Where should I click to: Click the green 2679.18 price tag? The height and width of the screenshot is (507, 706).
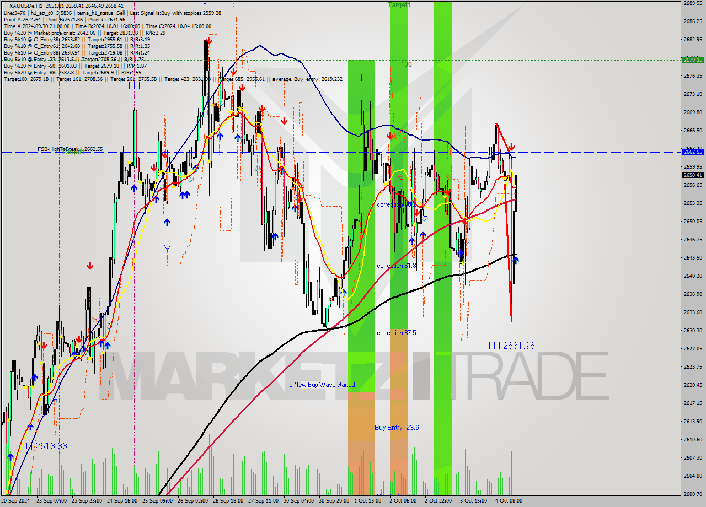[x=692, y=60]
